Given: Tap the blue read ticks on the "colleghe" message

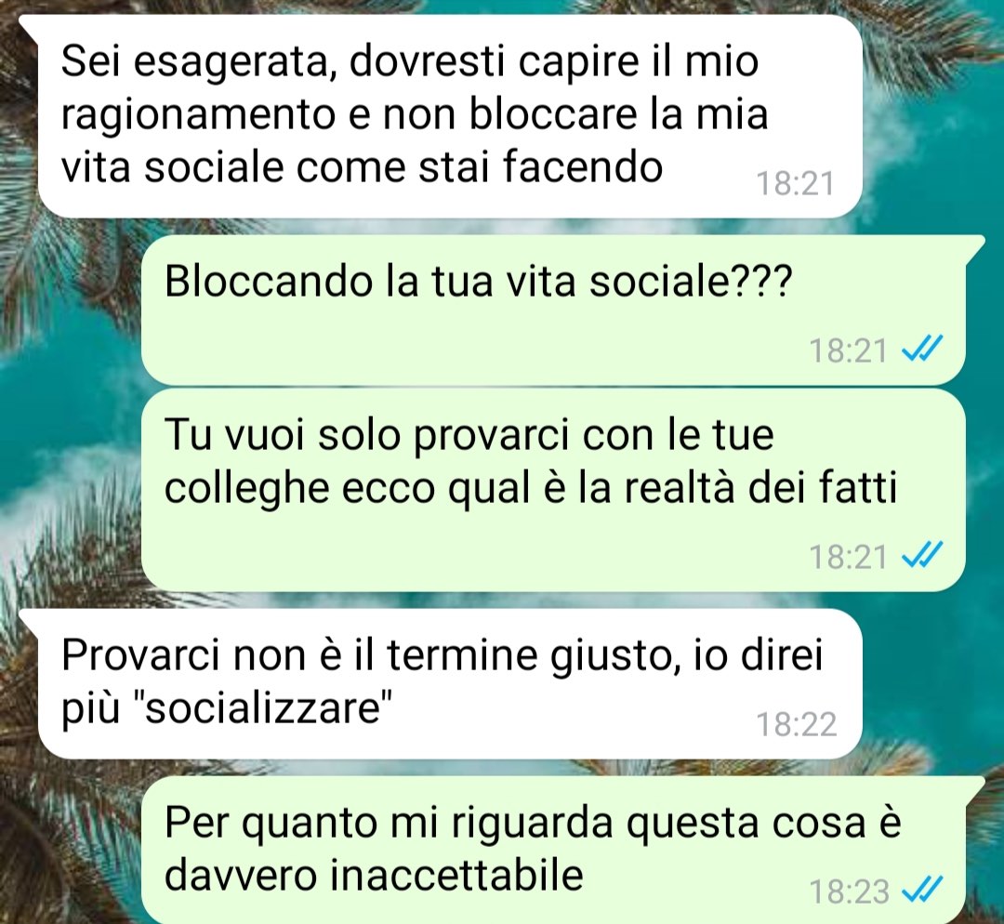Looking at the screenshot, I should (x=922, y=556).
